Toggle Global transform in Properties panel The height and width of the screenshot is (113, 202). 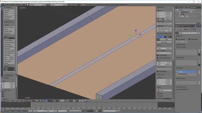[160, 19]
